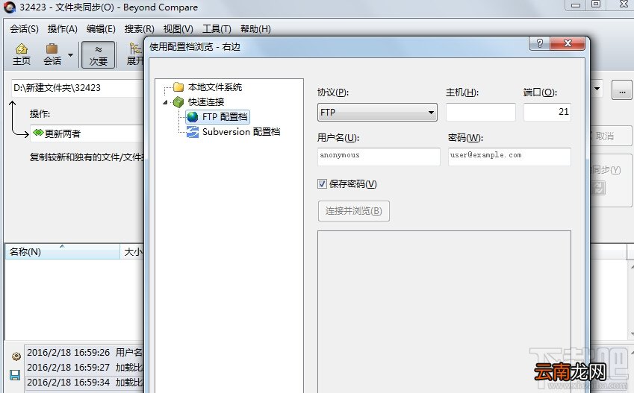Click the Subversion 配置档 icon

193,132
